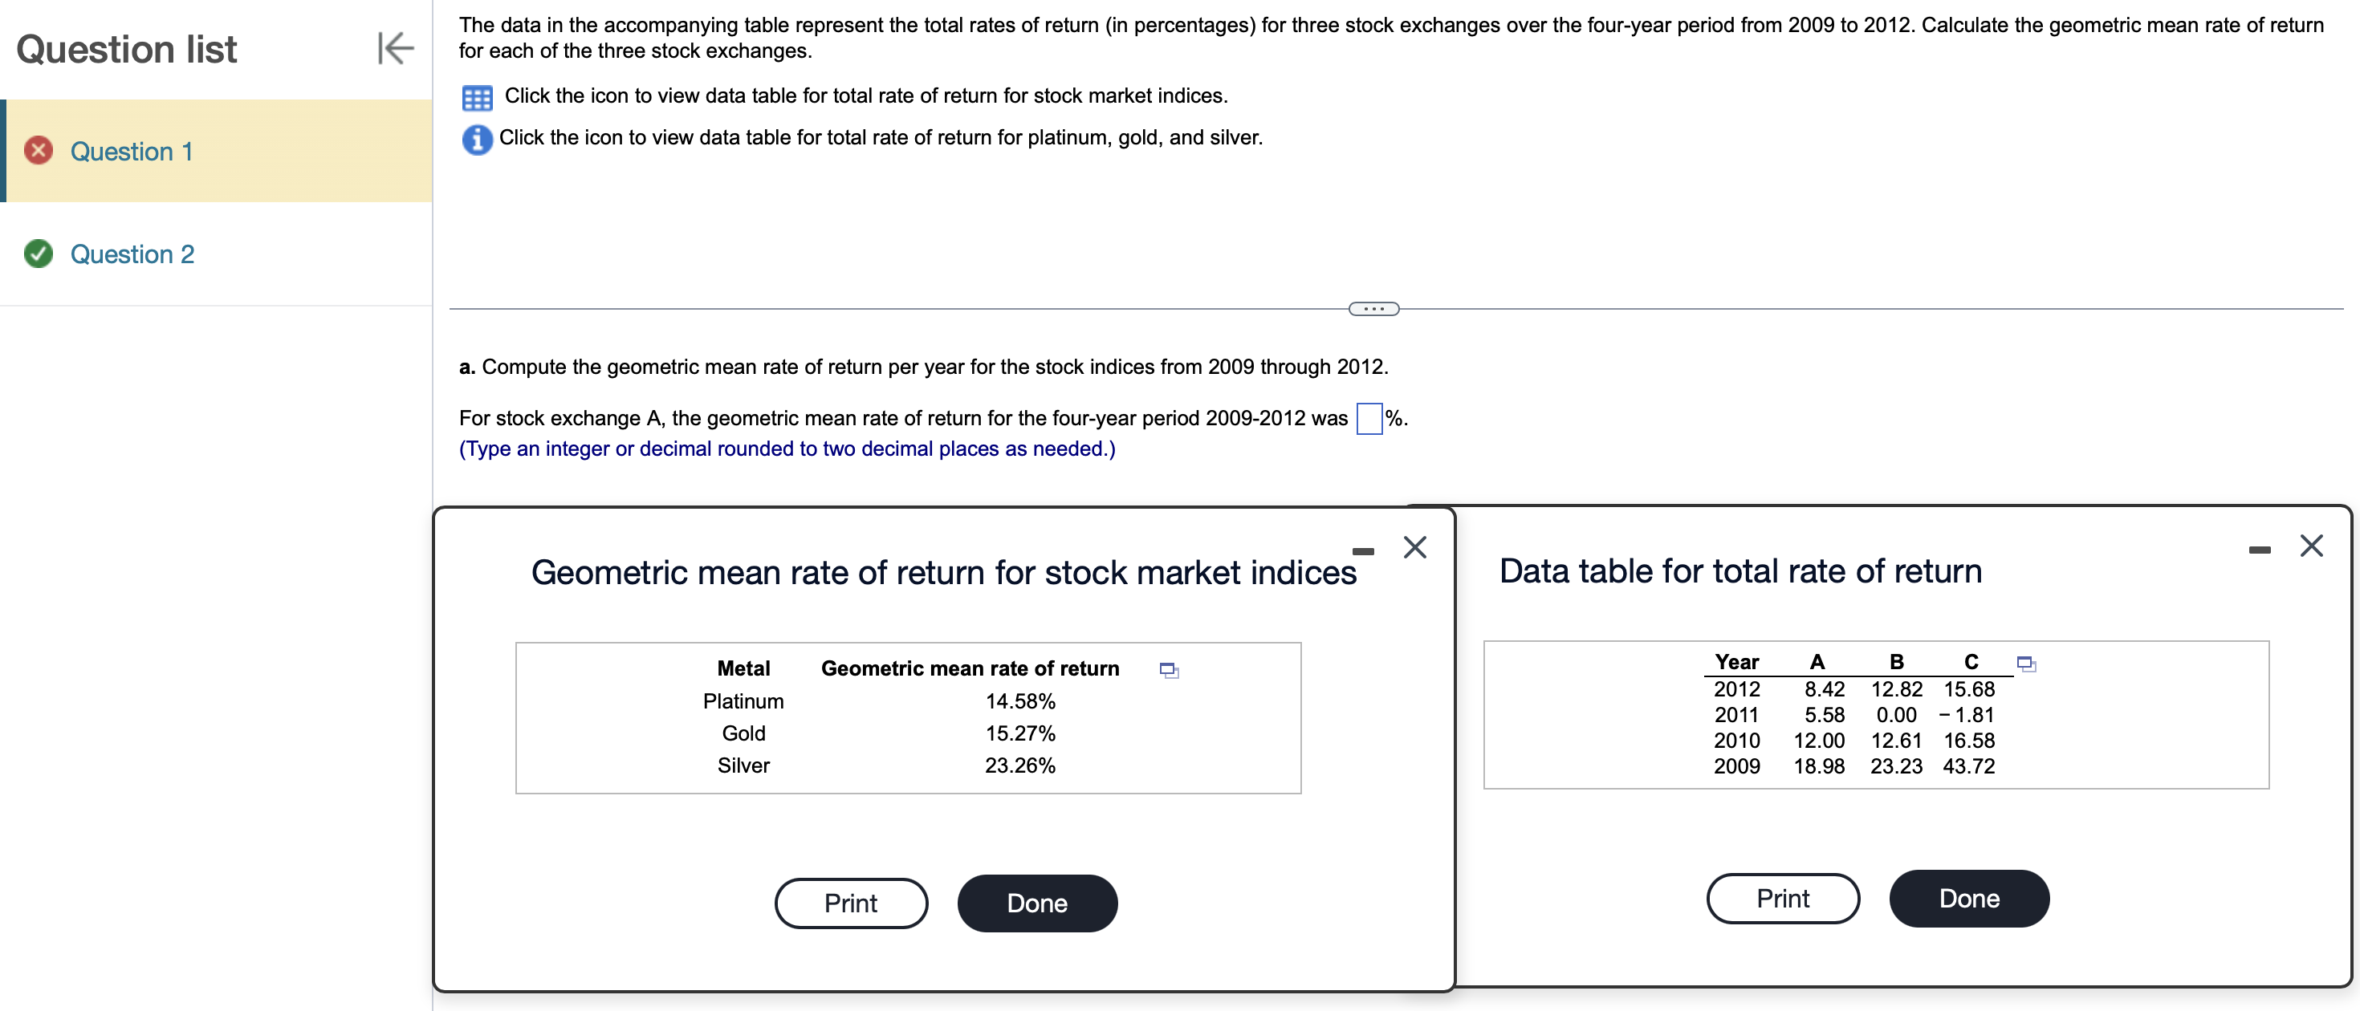This screenshot has width=2360, height=1011.
Task: Click Print in the Data table dialog
Action: (x=1782, y=897)
